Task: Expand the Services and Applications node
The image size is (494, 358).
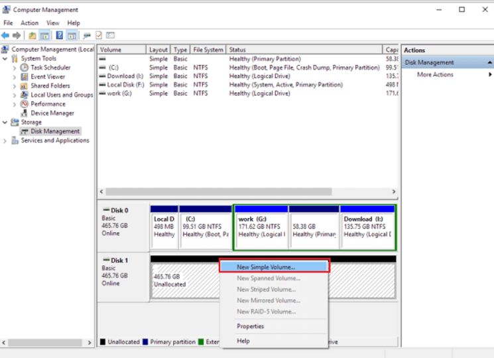Action: [x=6, y=141]
